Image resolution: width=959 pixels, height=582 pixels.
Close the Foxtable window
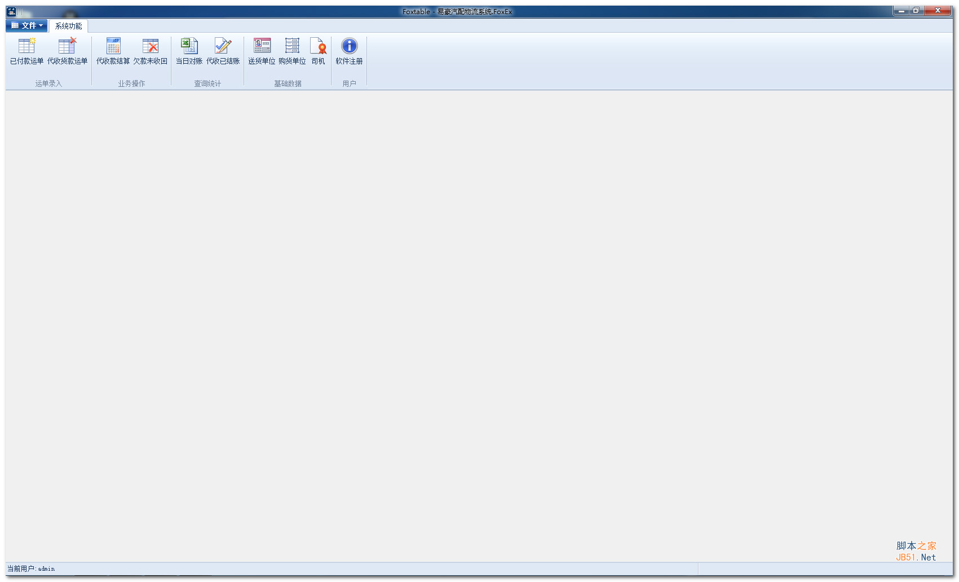pyautogui.click(x=938, y=11)
